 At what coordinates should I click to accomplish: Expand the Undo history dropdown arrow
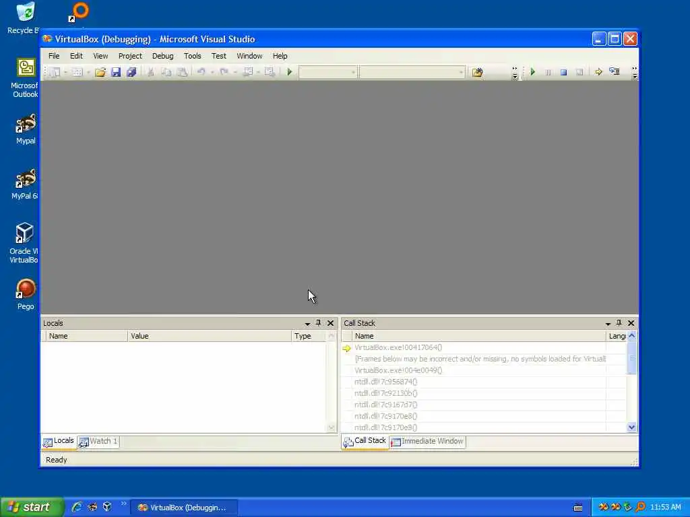pos(212,72)
